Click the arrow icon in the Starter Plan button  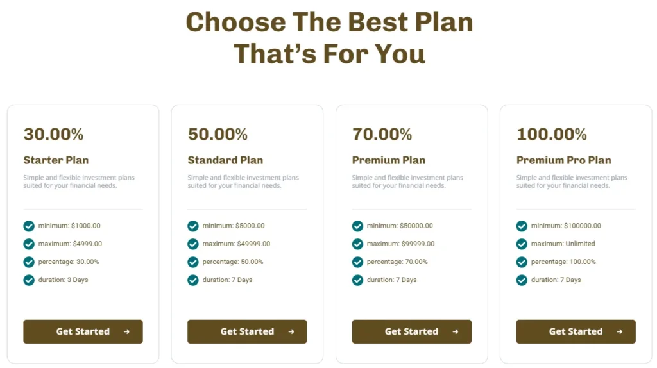tap(126, 331)
